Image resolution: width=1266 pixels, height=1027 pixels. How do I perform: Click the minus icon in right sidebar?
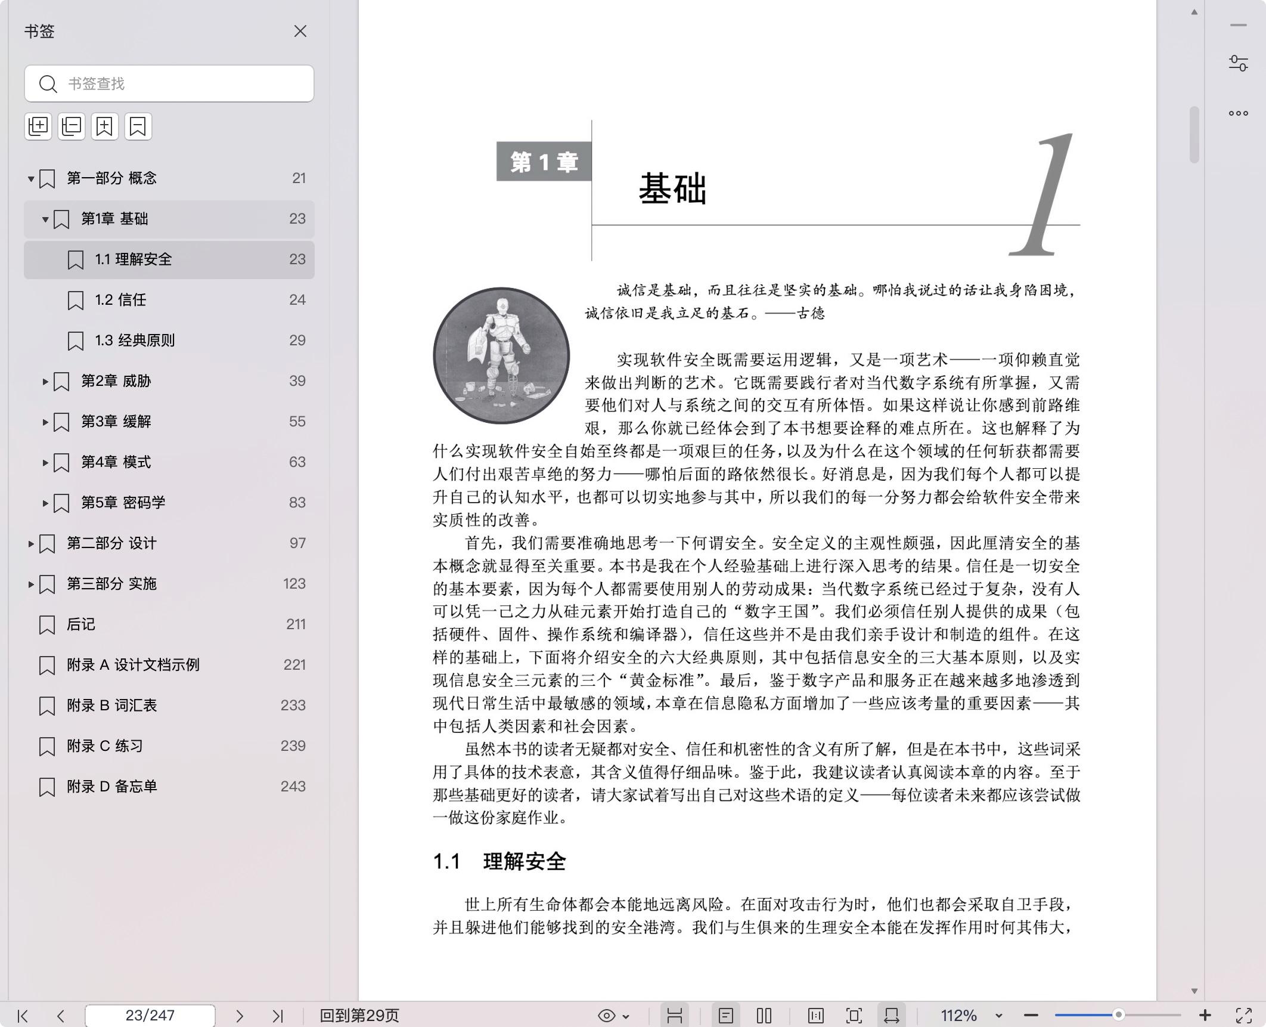[x=1239, y=25]
